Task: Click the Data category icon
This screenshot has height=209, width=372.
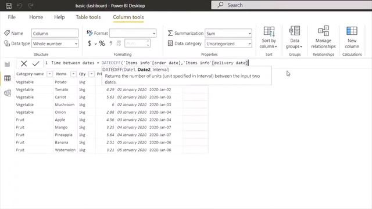Action: pyautogui.click(x=170, y=44)
